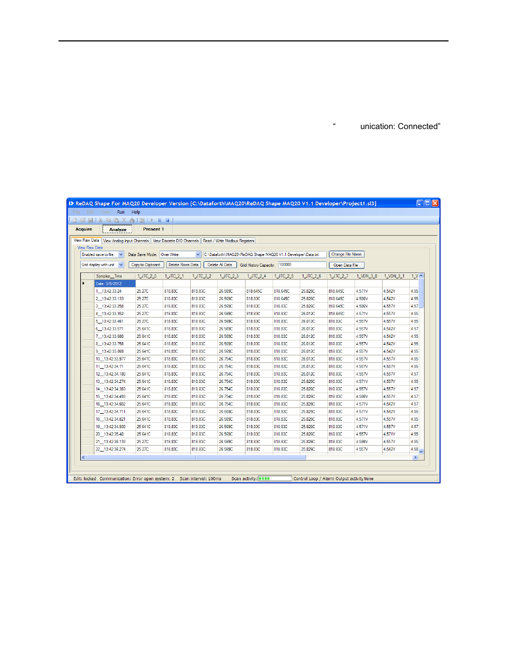The width and height of the screenshot is (507, 656).
Task: Expand the Grid display with unit dropdown
Action: click(121, 265)
